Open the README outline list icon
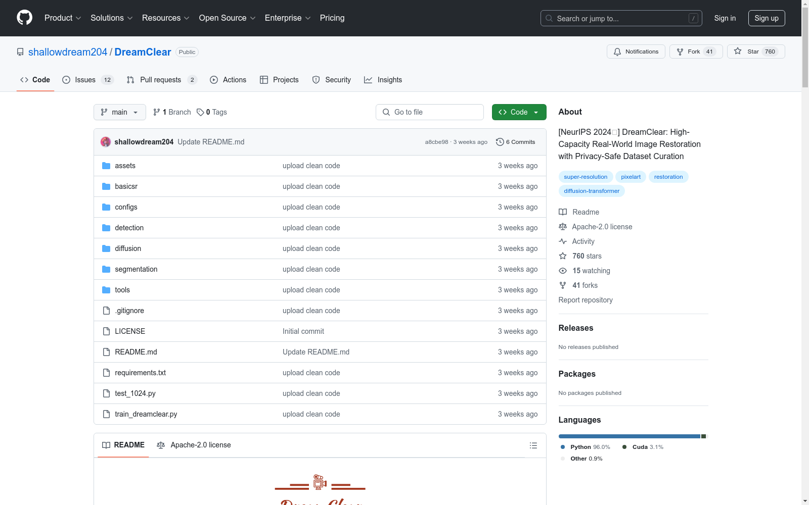The height and width of the screenshot is (505, 809). click(533, 445)
